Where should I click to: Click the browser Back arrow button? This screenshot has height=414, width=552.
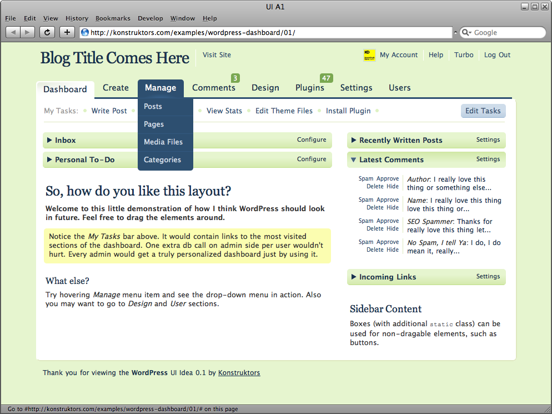pos(13,32)
